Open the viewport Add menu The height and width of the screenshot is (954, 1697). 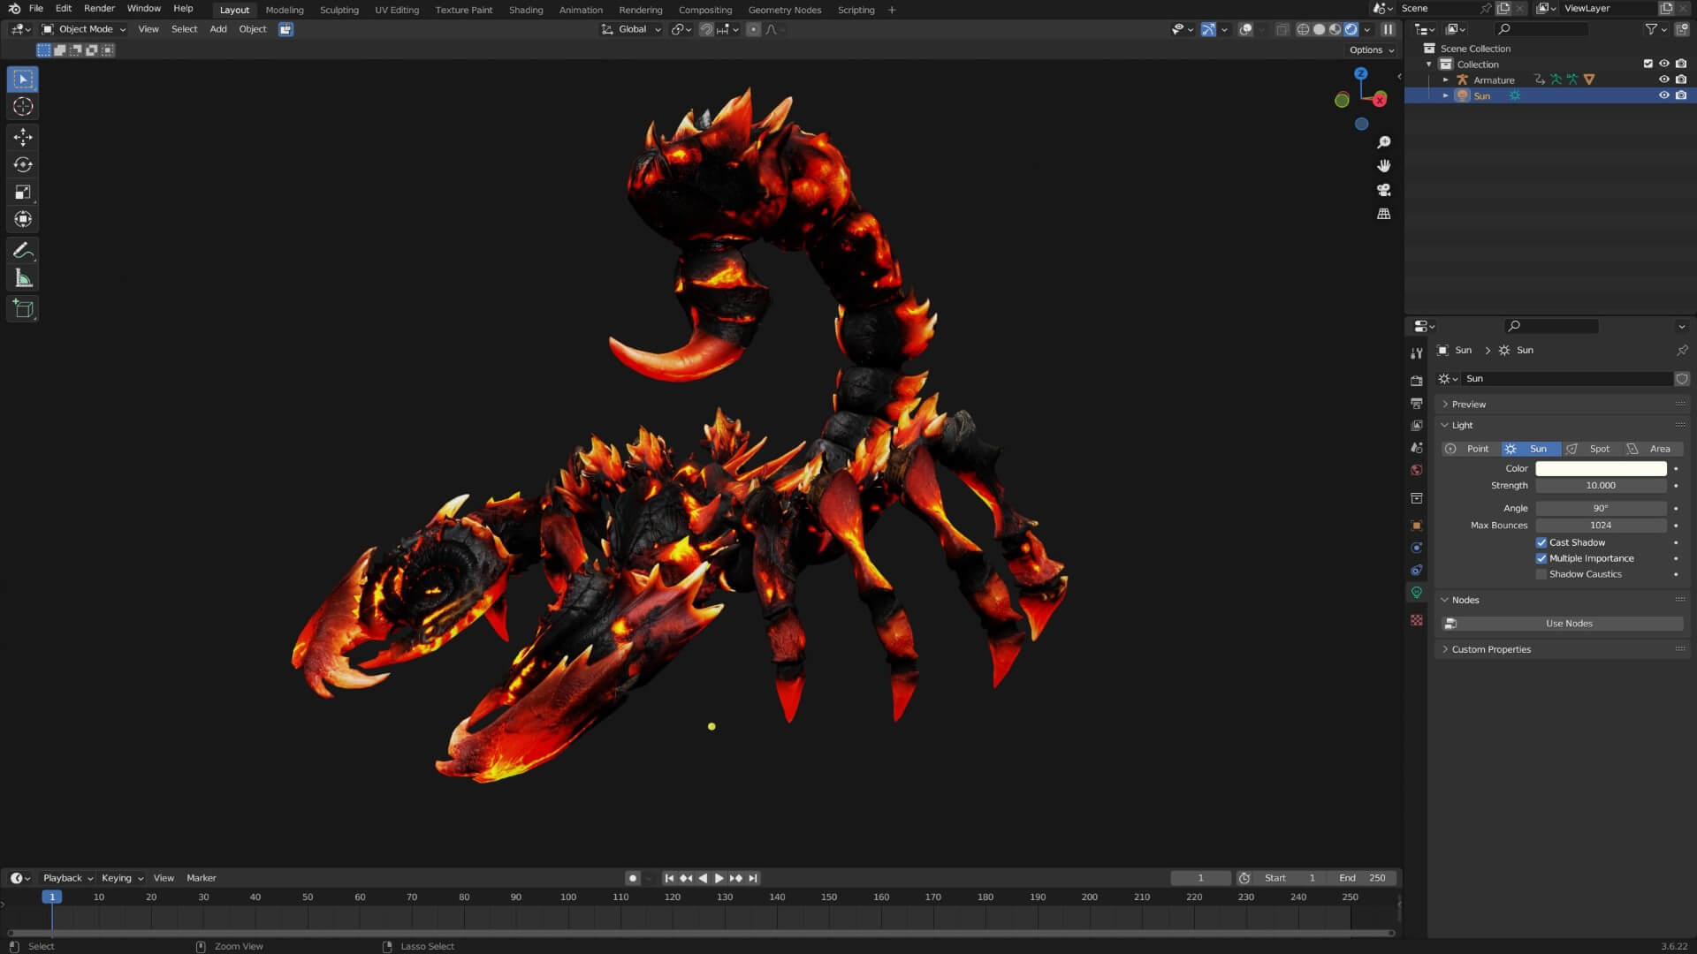tap(218, 29)
